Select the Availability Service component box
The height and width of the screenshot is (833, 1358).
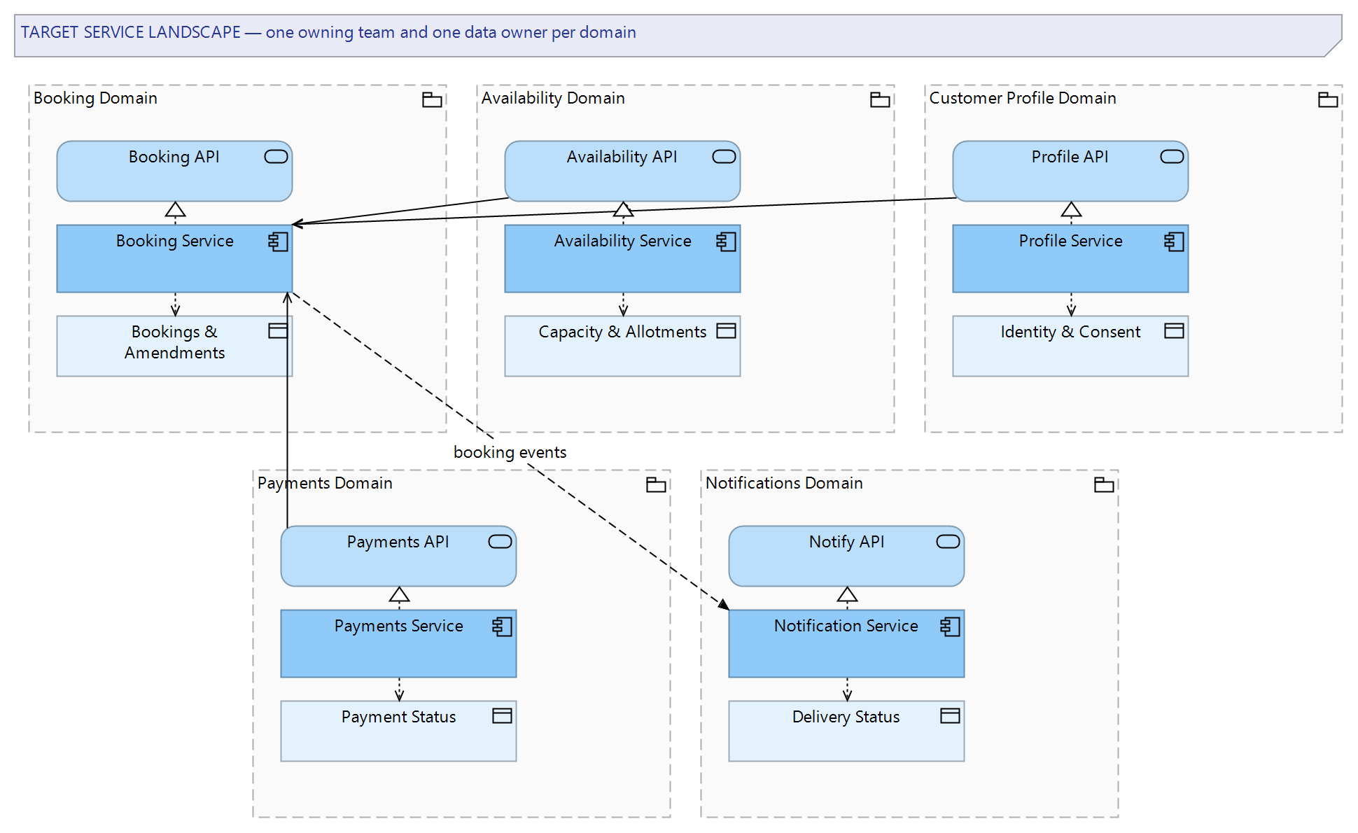tap(622, 258)
